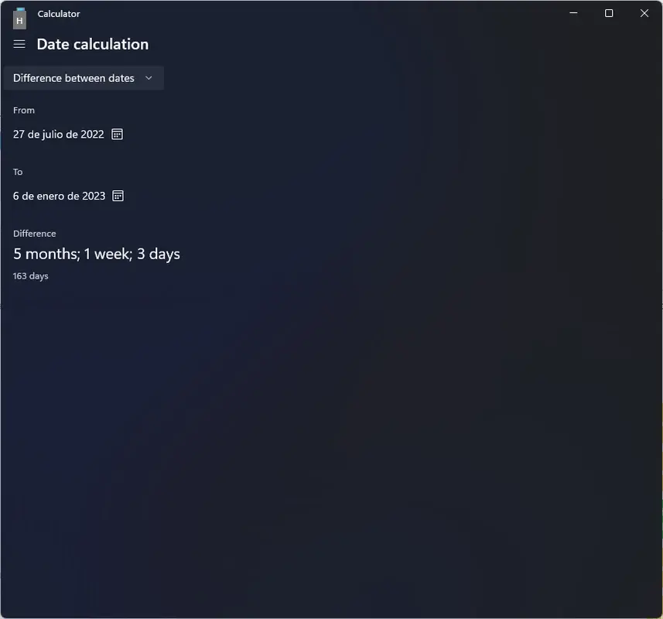Image resolution: width=663 pixels, height=619 pixels.
Task: Click the calendar icon beside 27 de julio
Action: (x=117, y=133)
